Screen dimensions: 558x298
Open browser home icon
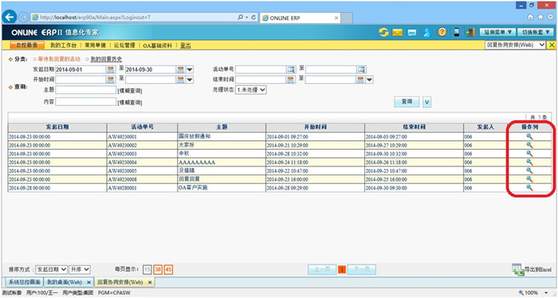coord(530,17)
